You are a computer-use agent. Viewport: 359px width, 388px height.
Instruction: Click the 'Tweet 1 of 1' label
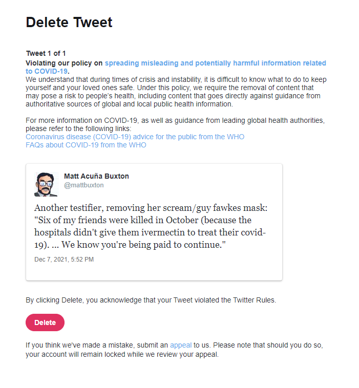click(x=46, y=53)
